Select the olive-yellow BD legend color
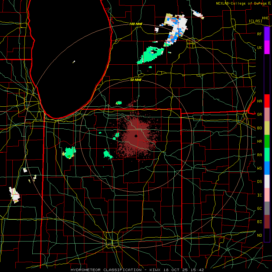272x272 pixels. coord(267,128)
